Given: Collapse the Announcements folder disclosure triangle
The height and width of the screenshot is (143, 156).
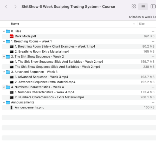Looking at the screenshot, I should [3, 102].
